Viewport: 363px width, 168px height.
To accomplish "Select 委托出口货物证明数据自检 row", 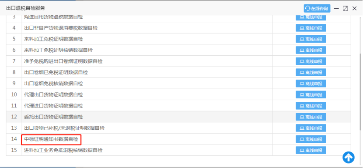I will 178,117.
